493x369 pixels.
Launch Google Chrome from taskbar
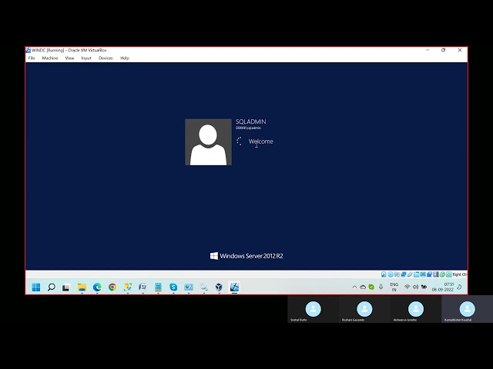112,287
